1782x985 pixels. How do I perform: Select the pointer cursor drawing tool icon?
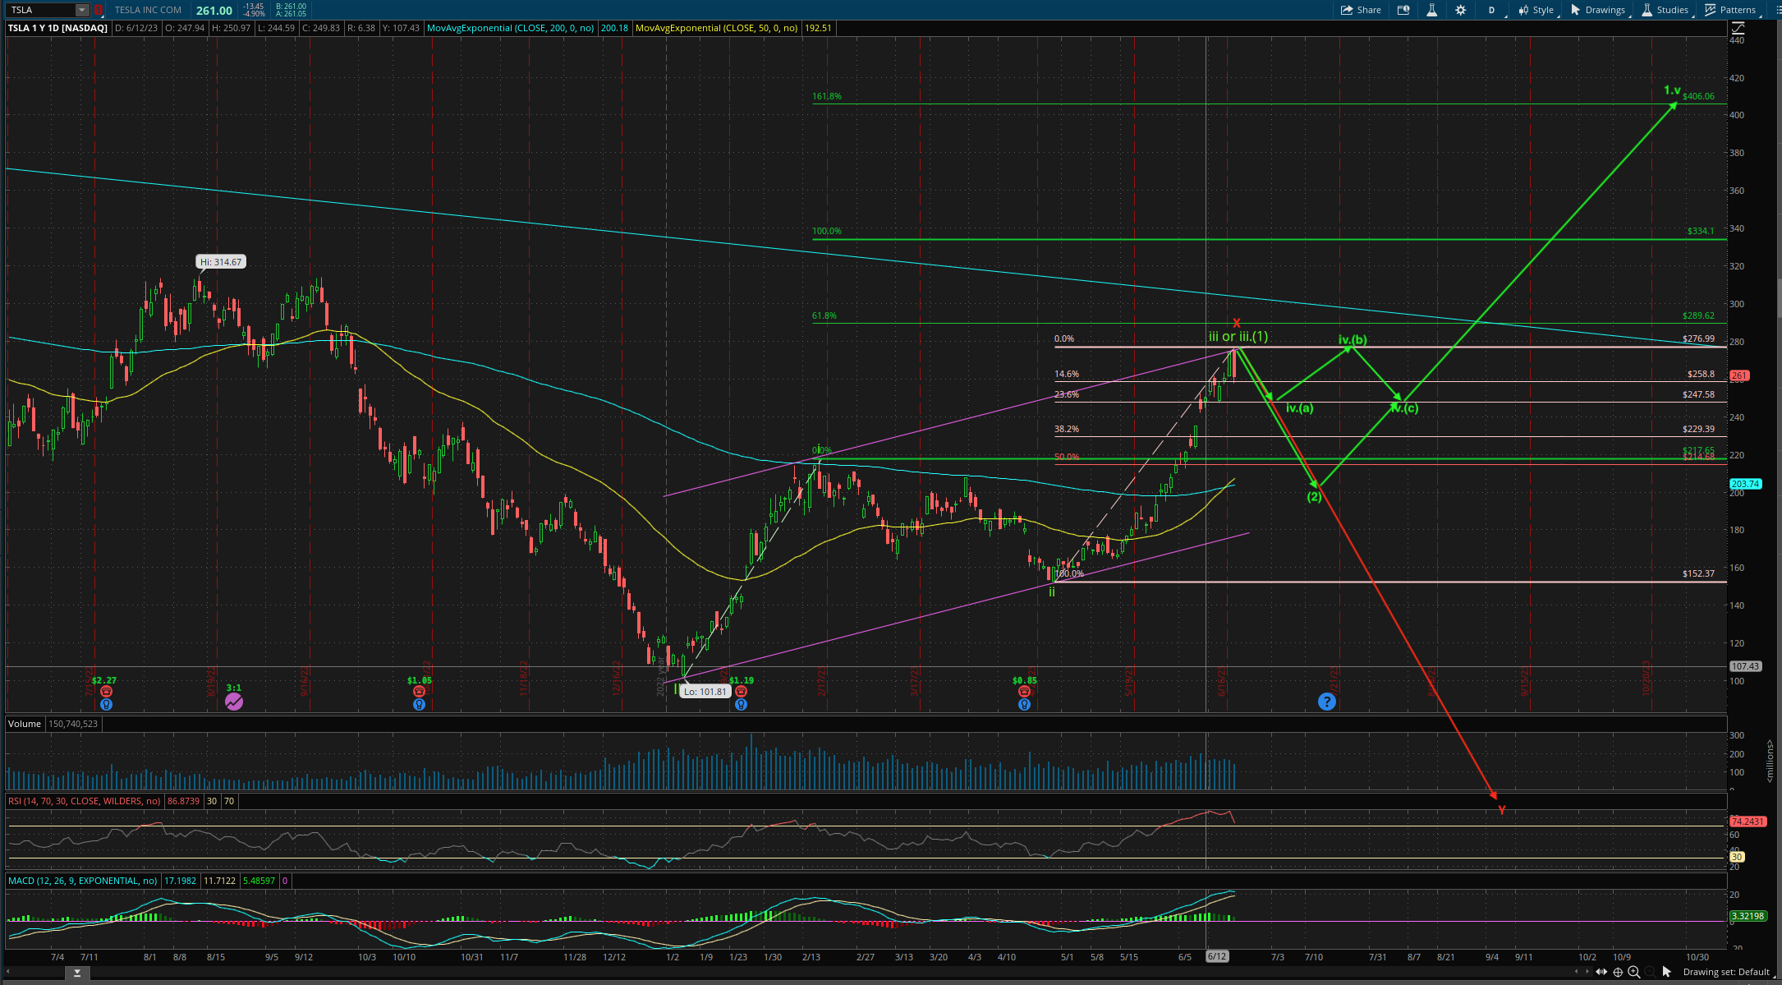pyautogui.click(x=1667, y=972)
